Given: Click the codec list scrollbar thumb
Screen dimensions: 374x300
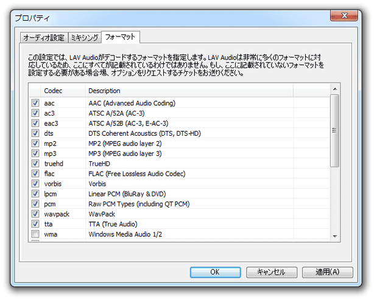Looking at the screenshot, I should pyautogui.click(x=334, y=131).
